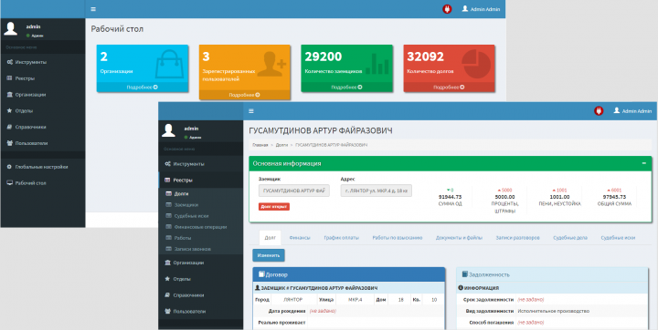Open Отделы star item in front sidebar

(178, 279)
